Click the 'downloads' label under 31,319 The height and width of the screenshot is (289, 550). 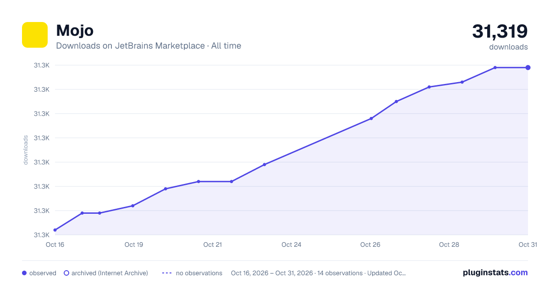click(x=508, y=47)
